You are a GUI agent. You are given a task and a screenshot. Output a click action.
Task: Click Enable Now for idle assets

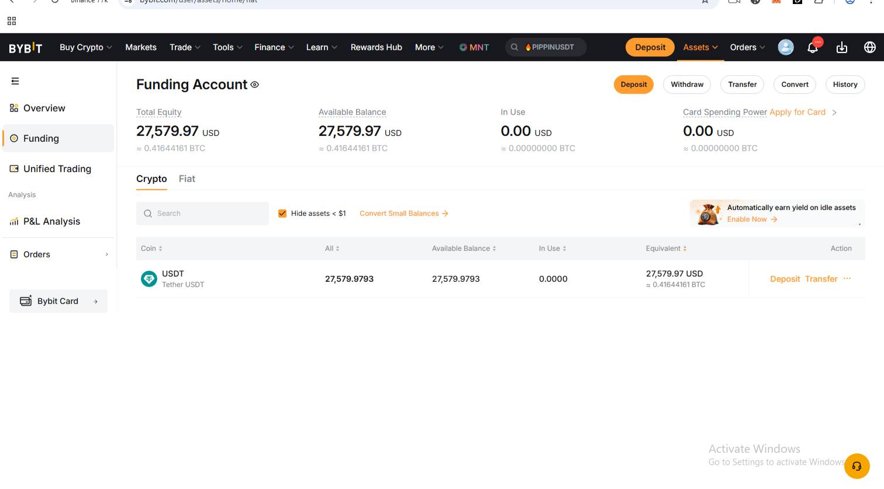752,219
